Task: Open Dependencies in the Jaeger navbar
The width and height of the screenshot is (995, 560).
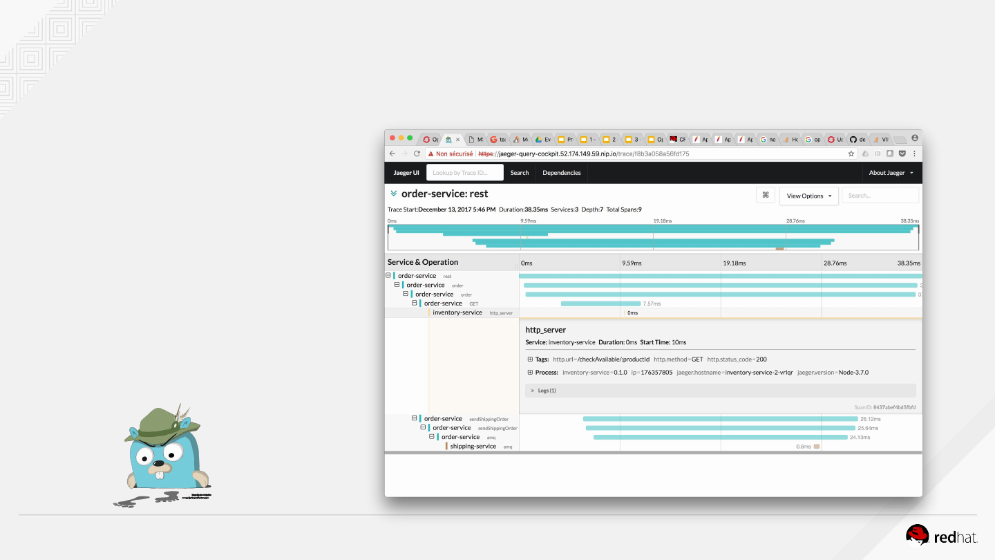Action: (562, 173)
